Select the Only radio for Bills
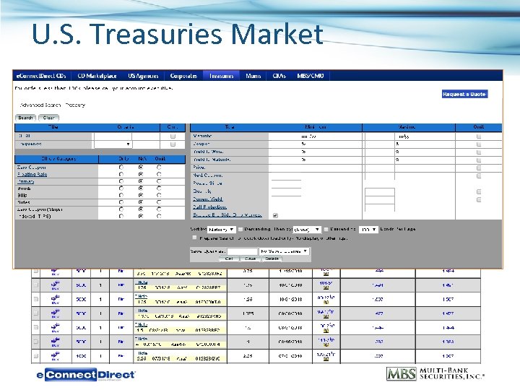520x390 pixels. point(121,195)
